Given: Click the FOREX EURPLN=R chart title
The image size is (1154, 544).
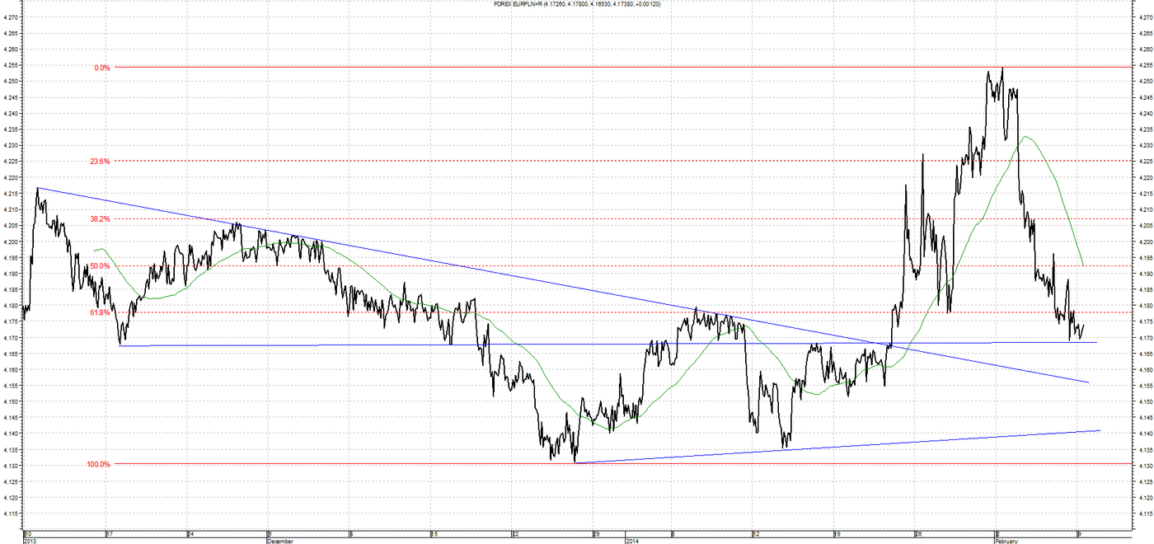Looking at the screenshot, I should pos(576,4).
